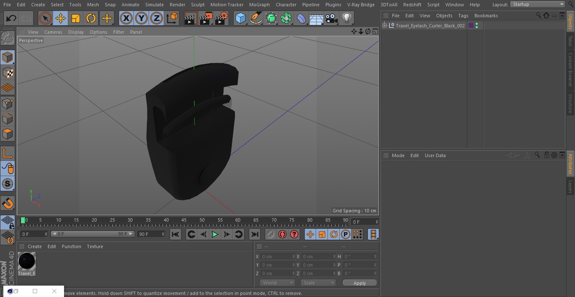Screen dimensions: 575x297
Task: Switch to Layers side tab
Action: [x=570, y=186]
